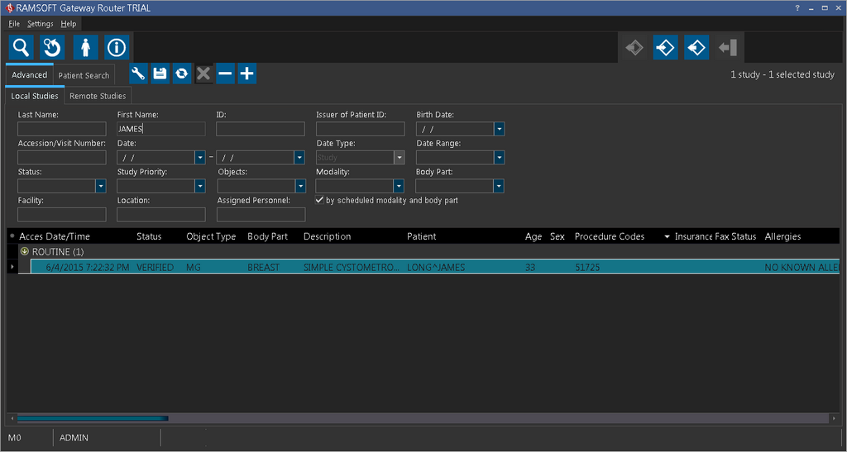
Task: Save search with the floppy disk icon
Action: pyautogui.click(x=160, y=74)
